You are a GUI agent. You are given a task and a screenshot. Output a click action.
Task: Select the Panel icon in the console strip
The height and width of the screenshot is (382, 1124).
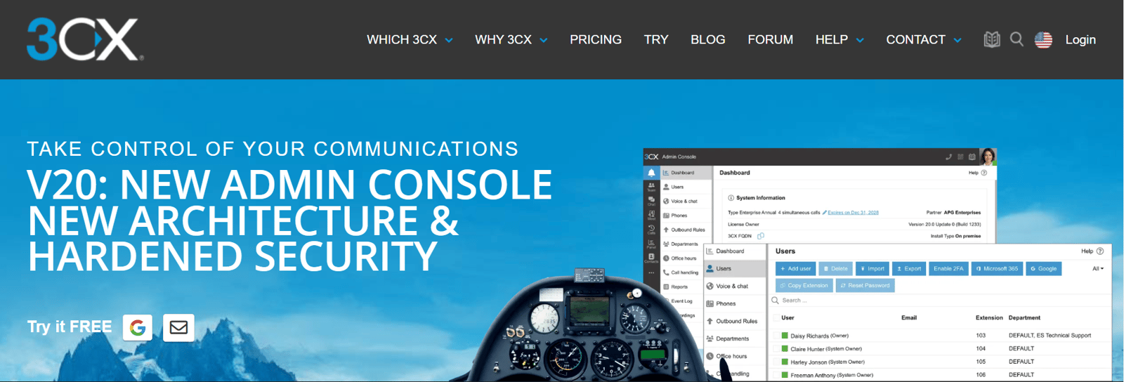click(x=651, y=244)
